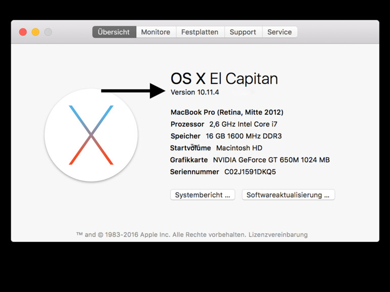Open the Support tab

243,32
